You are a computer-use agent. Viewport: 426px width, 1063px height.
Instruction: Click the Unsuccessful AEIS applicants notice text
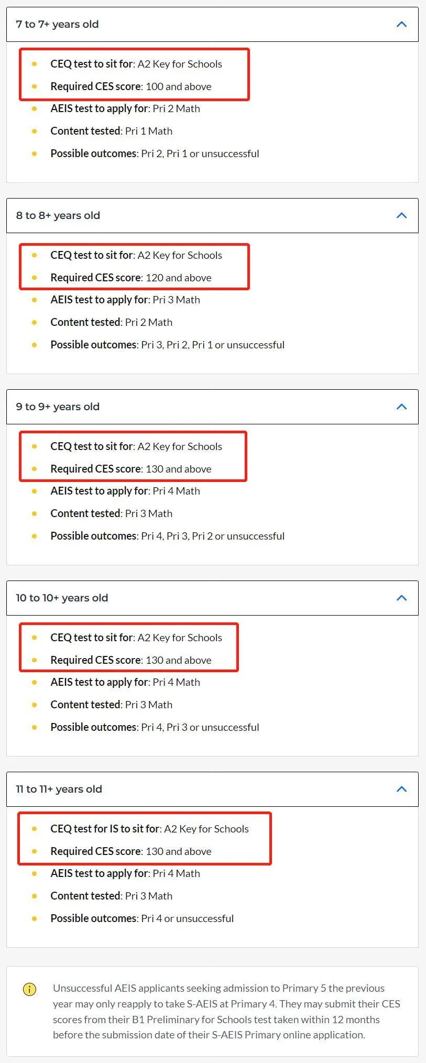point(226,1012)
